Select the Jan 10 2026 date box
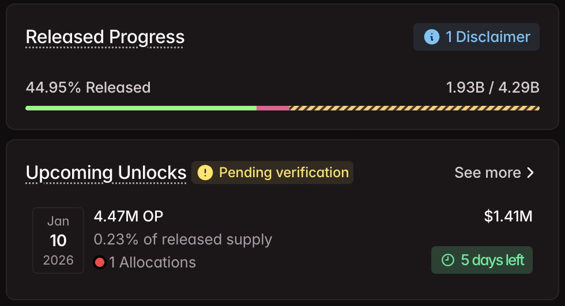 [58, 240]
